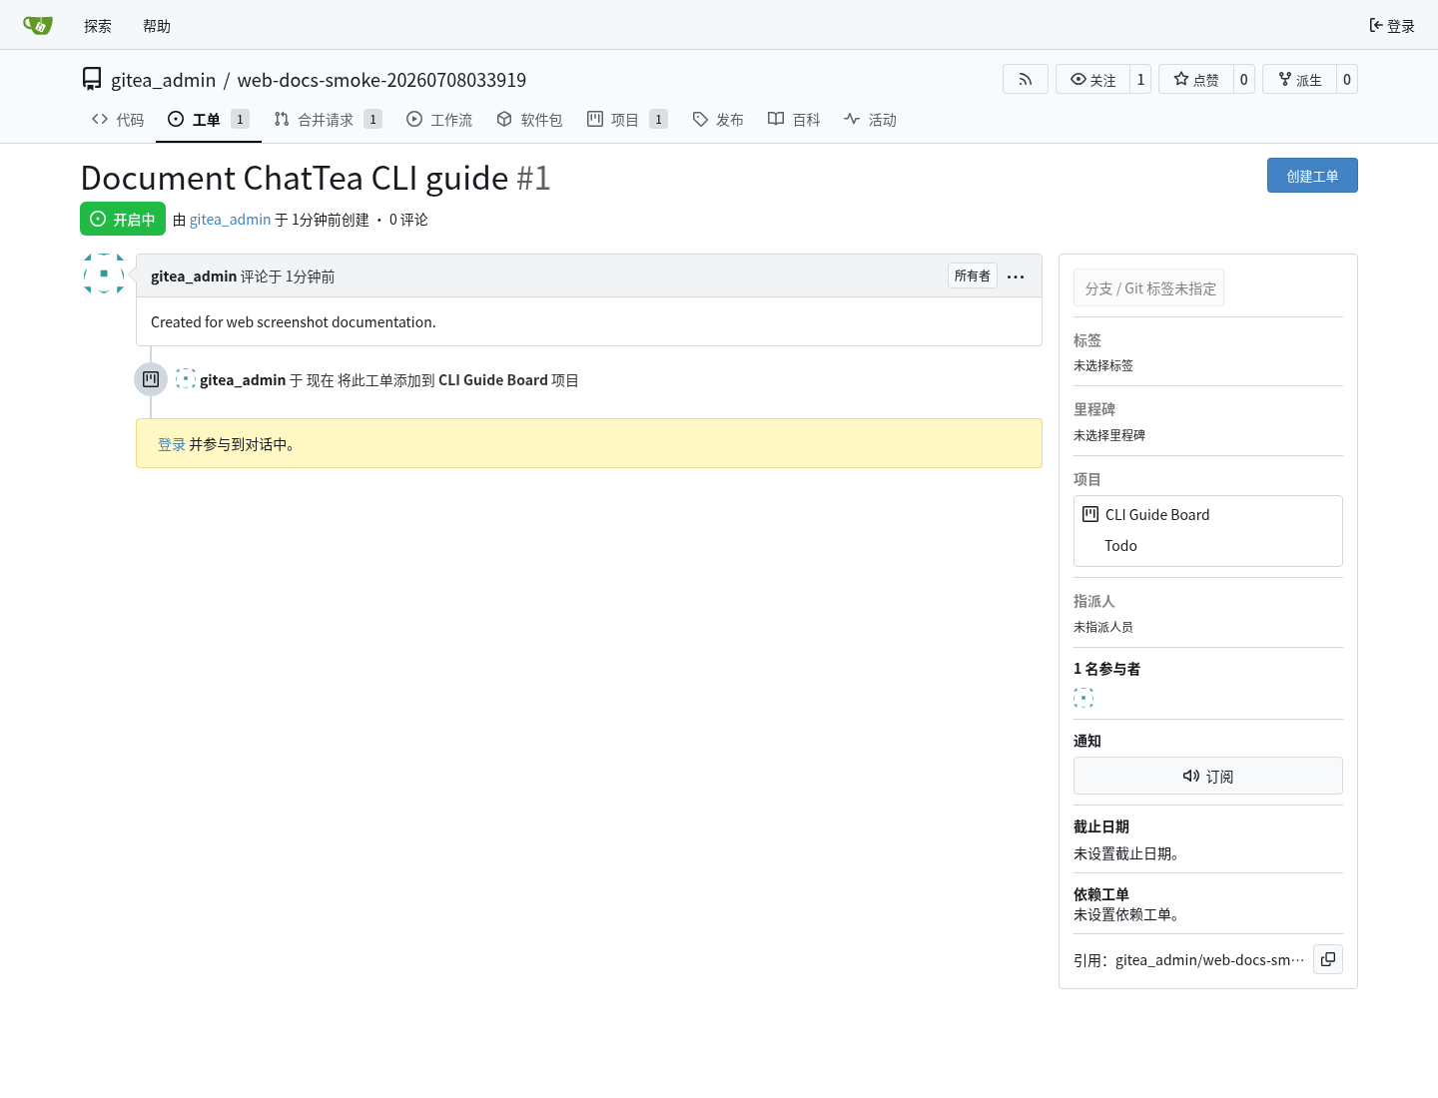Switch to the 项目 tab
The image size is (1438, 1098).
click(x=627, y=120)
